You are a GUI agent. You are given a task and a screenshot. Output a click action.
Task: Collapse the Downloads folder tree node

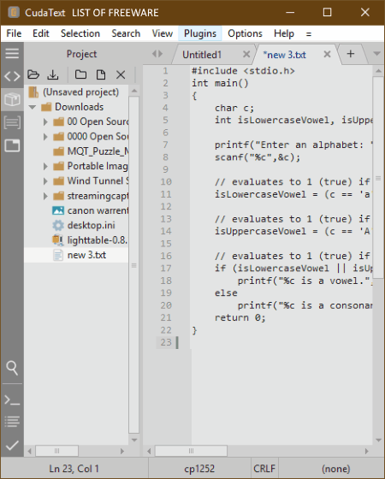[x=33, y=107]
